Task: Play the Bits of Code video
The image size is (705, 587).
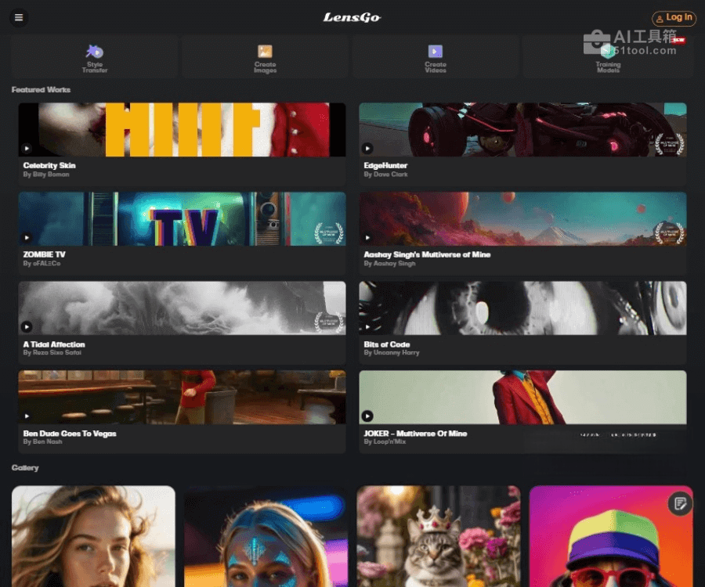Action: click(x=367, y=326)
